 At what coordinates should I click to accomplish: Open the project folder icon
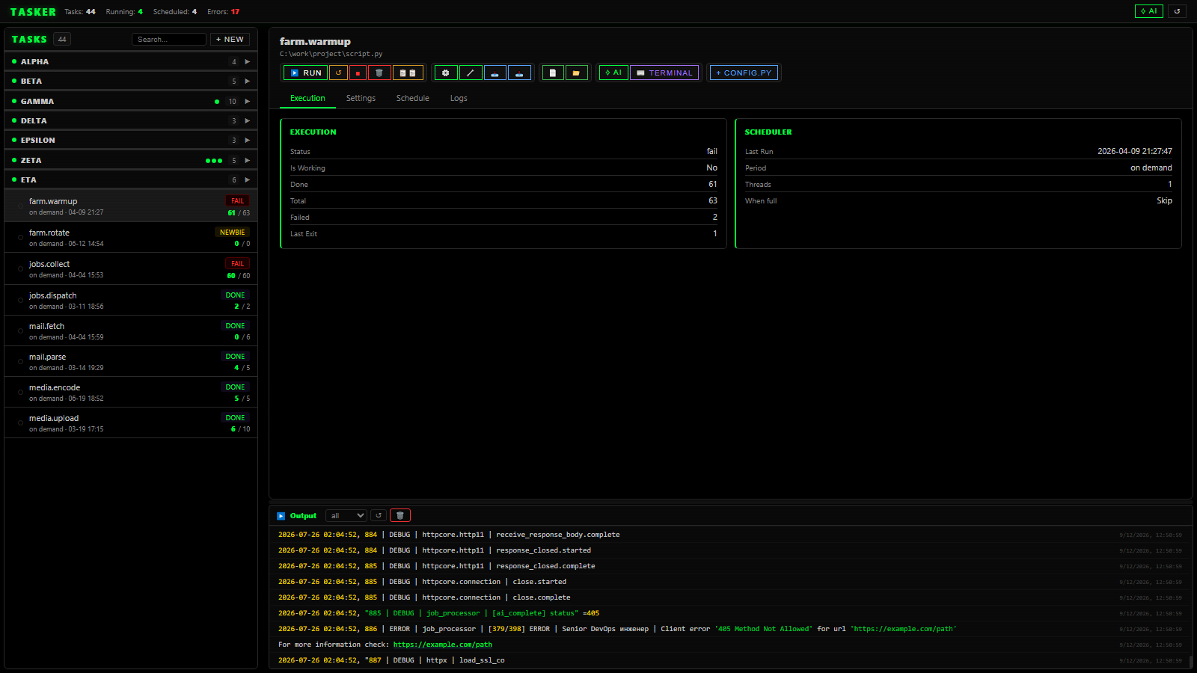576,73
